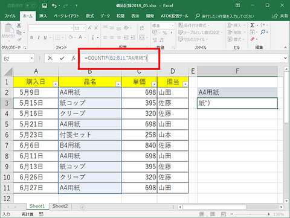Toggle the AutoSave switch
The height and width of the screenshot is (218, 290).
point(31,5)
